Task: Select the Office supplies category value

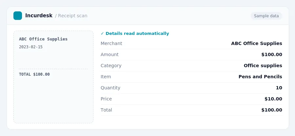Action: point(263,66)
